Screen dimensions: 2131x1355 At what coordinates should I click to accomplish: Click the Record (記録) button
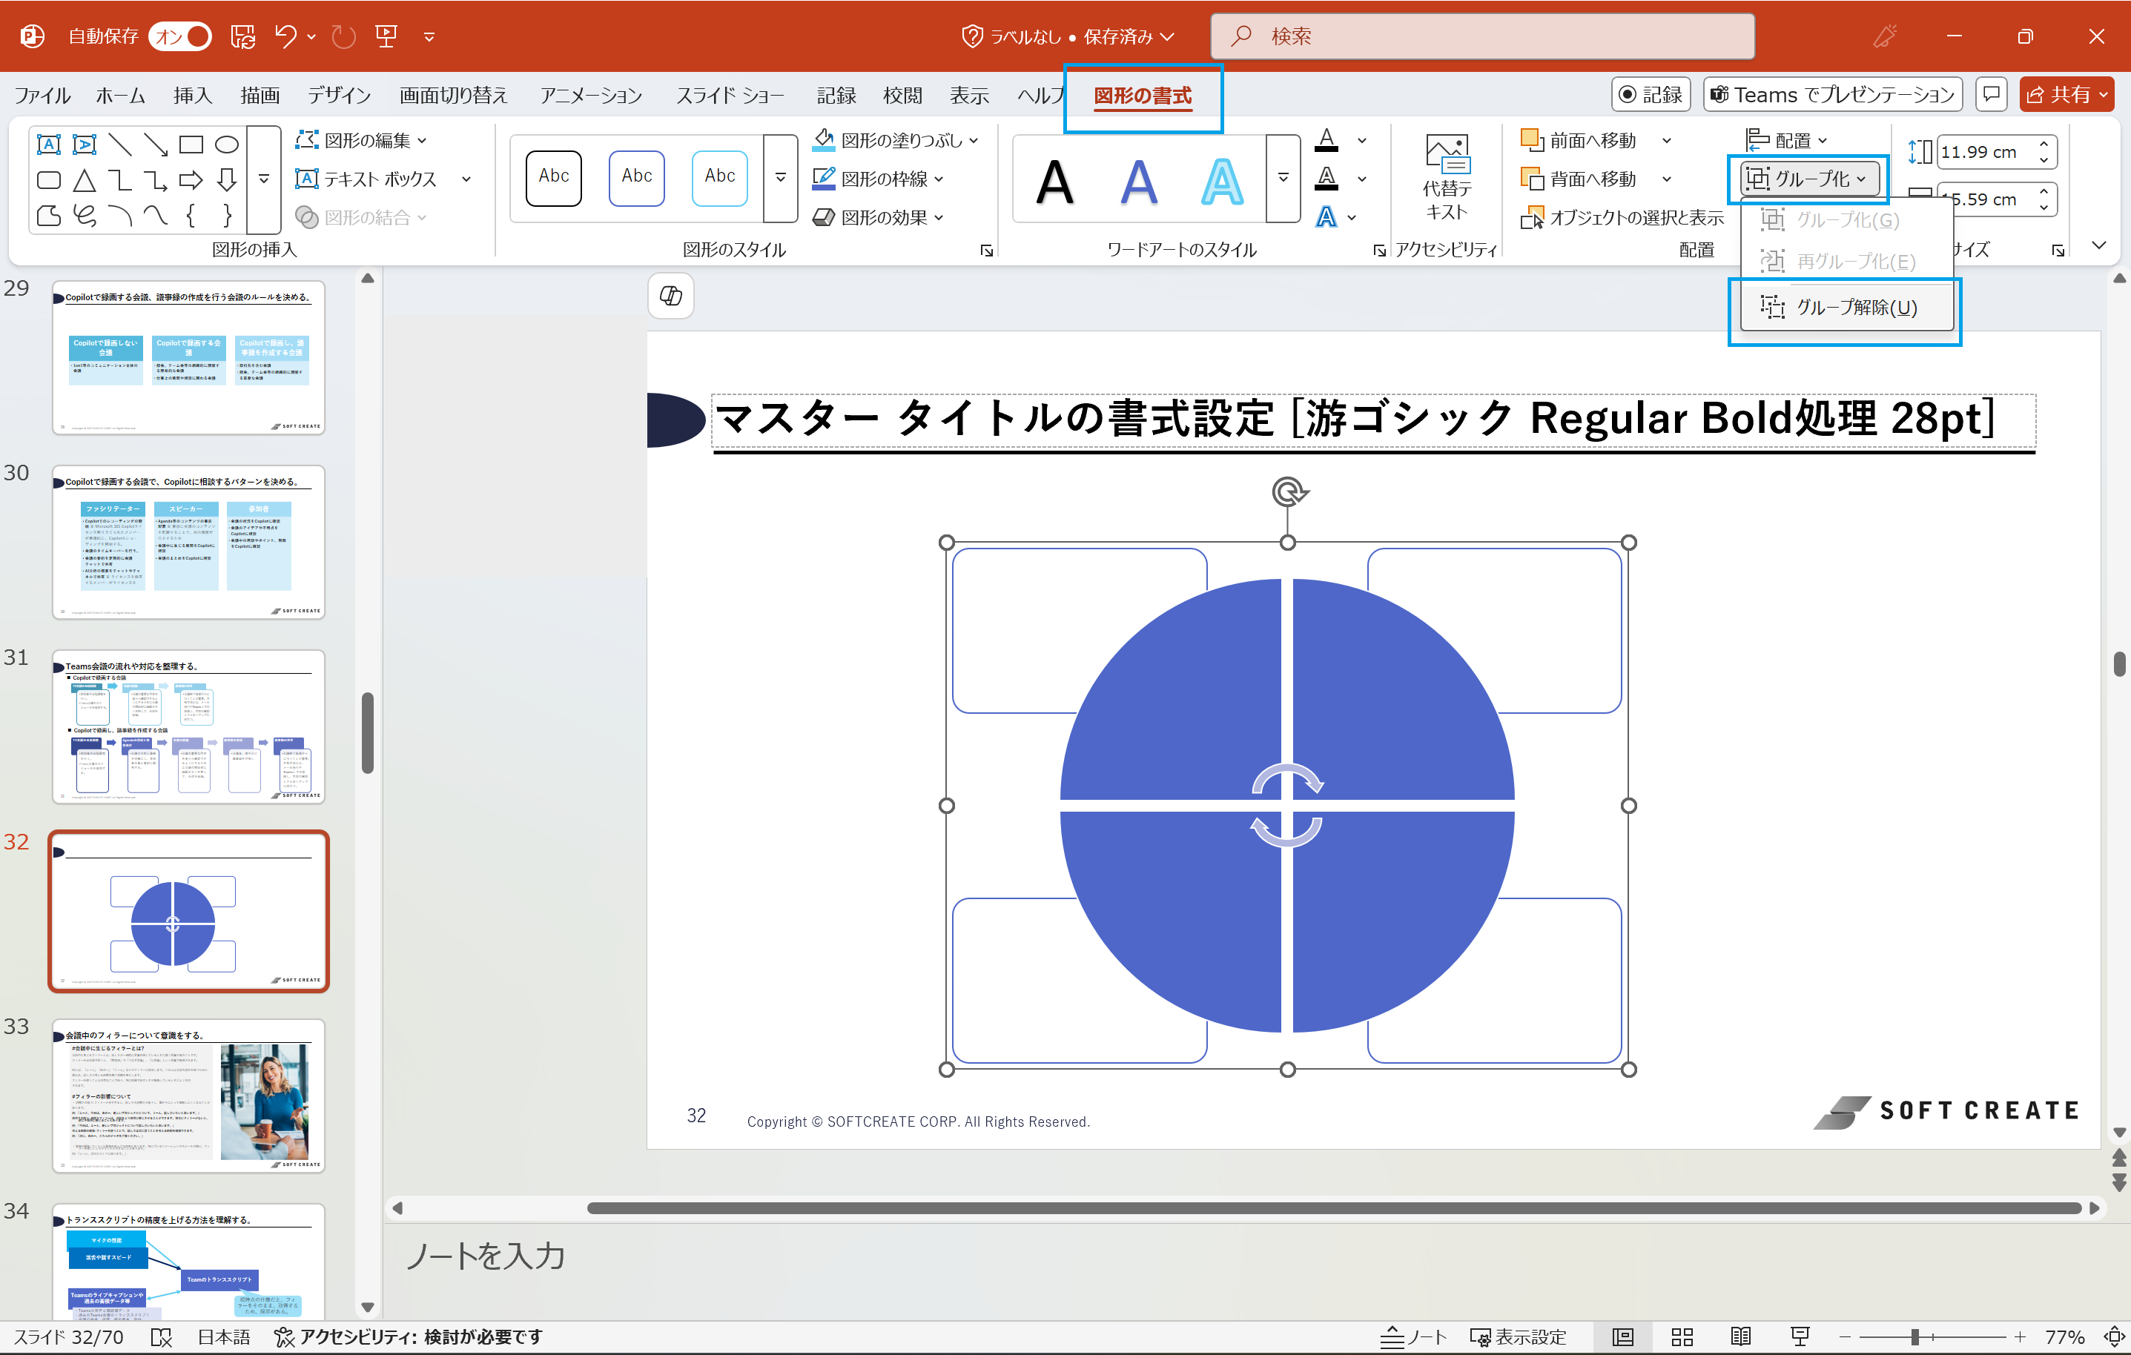1651,93
